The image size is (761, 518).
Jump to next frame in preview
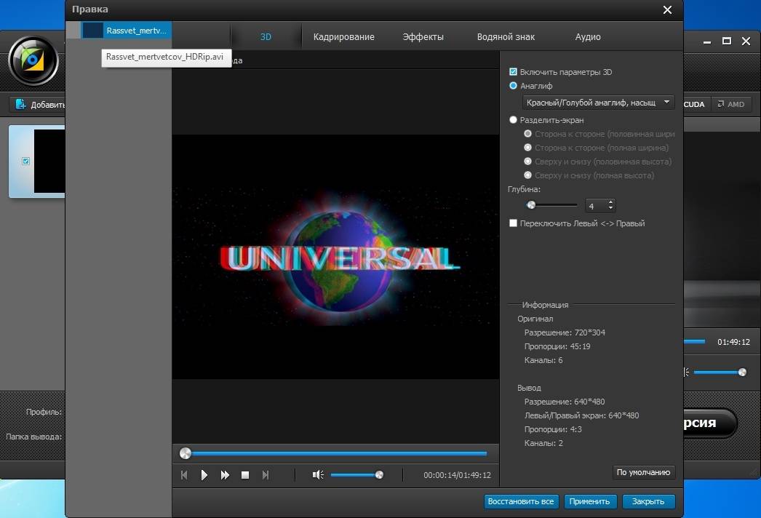tap(265, 475)
